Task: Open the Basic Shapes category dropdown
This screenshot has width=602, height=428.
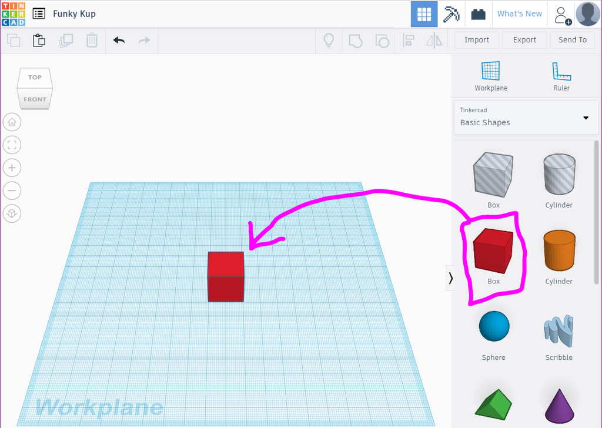Action: tap(526, 118)
